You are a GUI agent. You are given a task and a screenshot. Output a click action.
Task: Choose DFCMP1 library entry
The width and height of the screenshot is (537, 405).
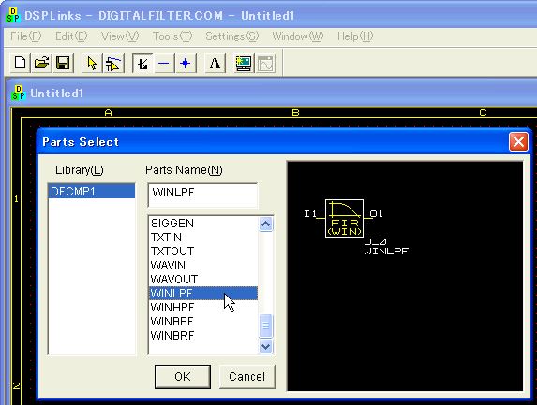point(92,192)
